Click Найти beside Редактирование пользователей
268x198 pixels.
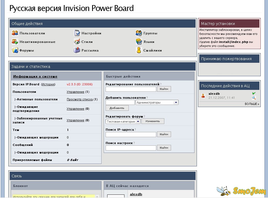pyautogui.click(x=164, y=89)
